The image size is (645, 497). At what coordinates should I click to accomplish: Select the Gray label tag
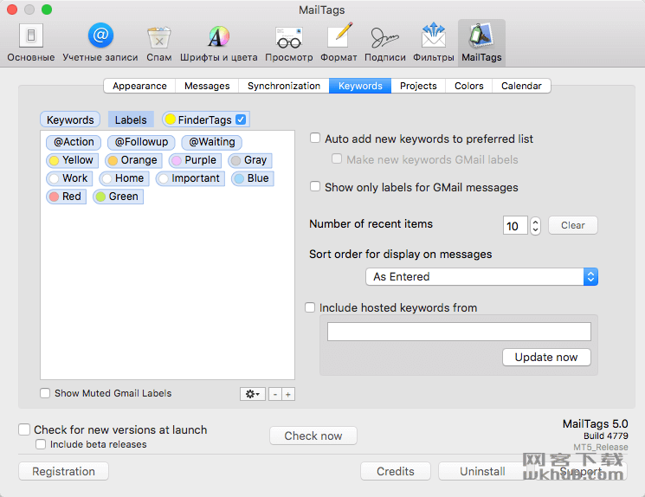[x=250, y=160]
